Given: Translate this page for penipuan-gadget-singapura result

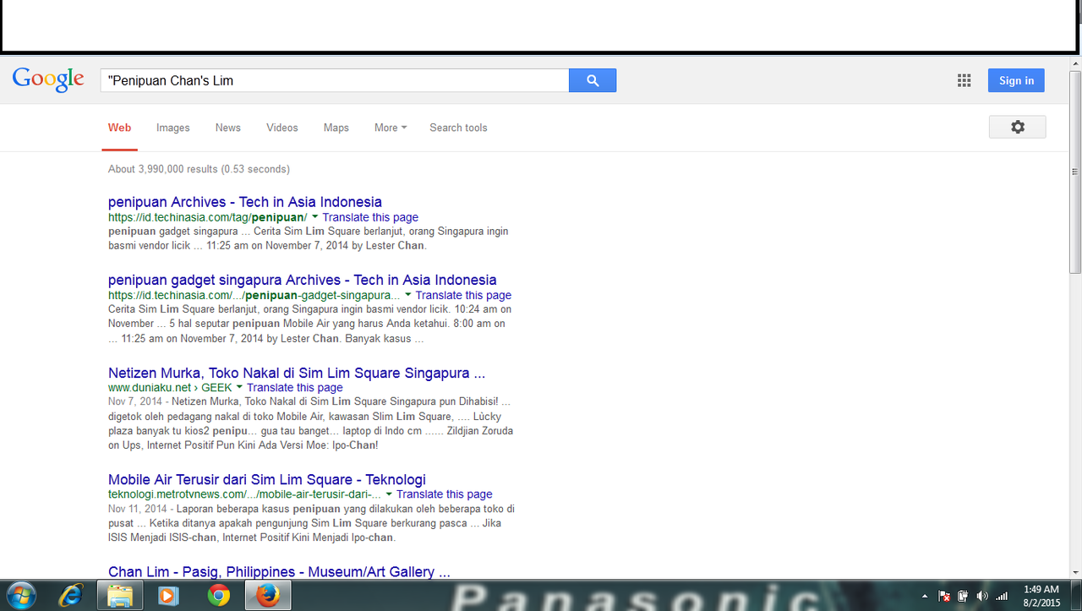Looking at the screenshot, I should coord(463,295).
